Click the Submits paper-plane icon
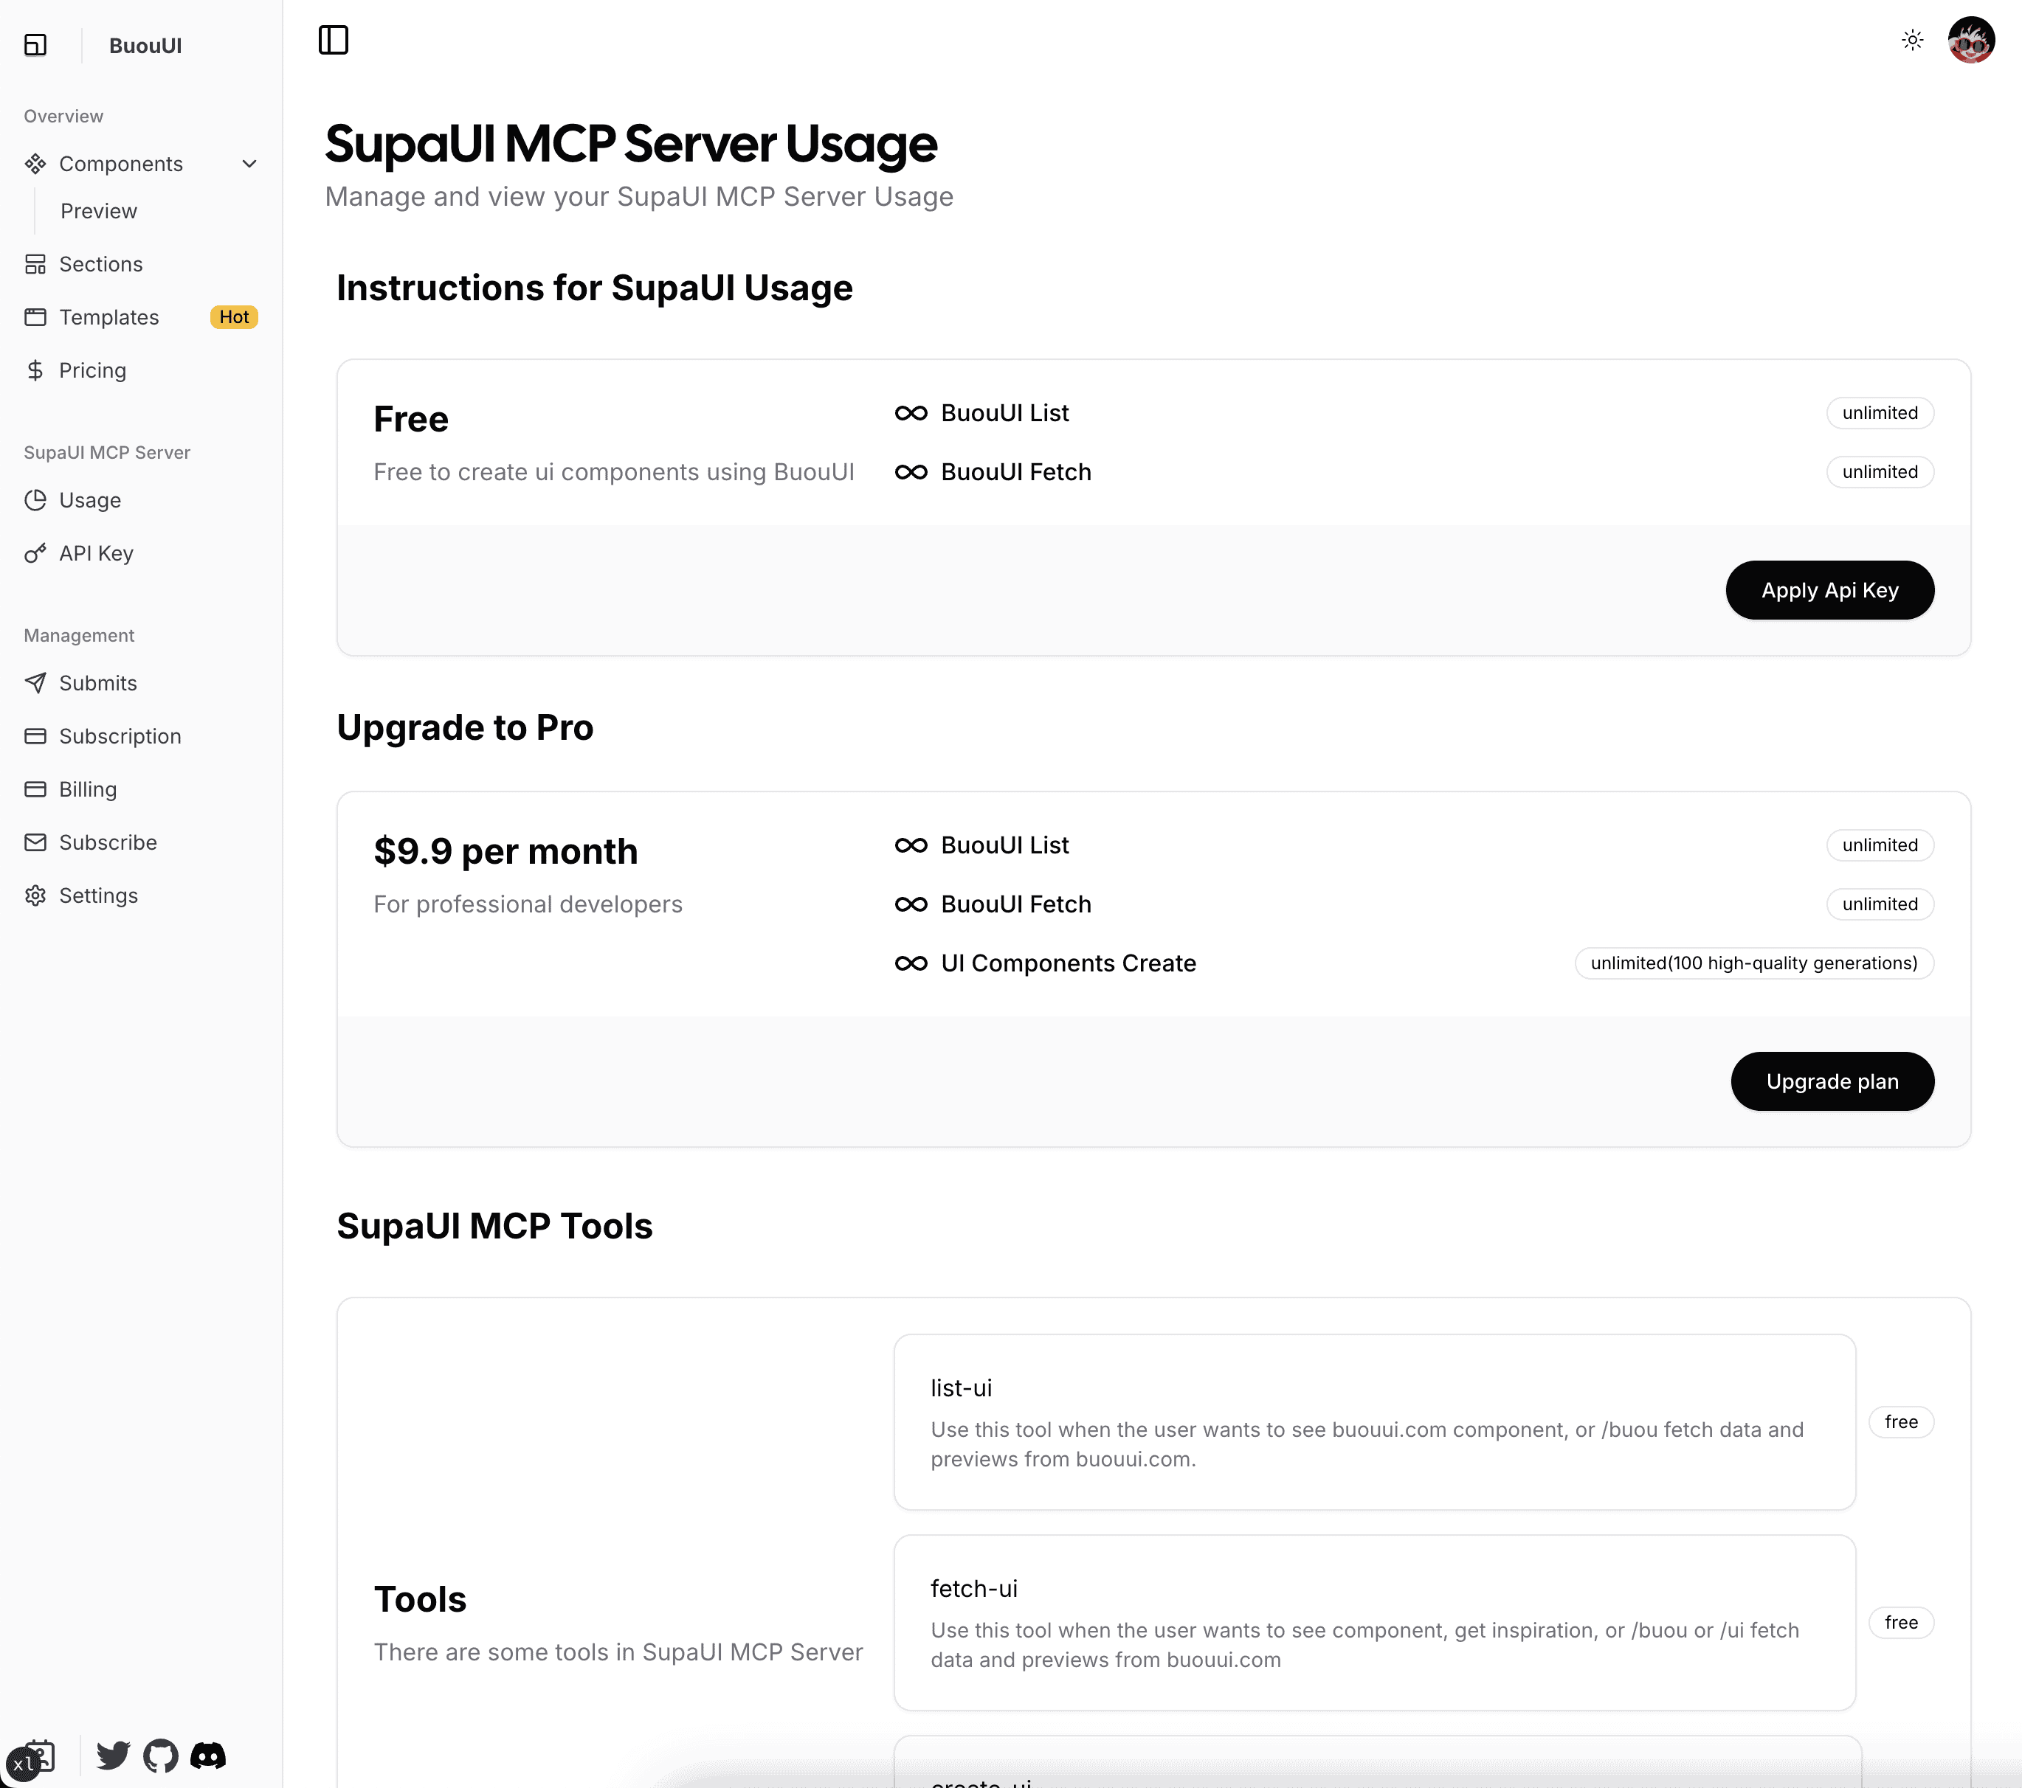Image resolution: width=2022 pixels, height=1788 pixels. [35, 682]
